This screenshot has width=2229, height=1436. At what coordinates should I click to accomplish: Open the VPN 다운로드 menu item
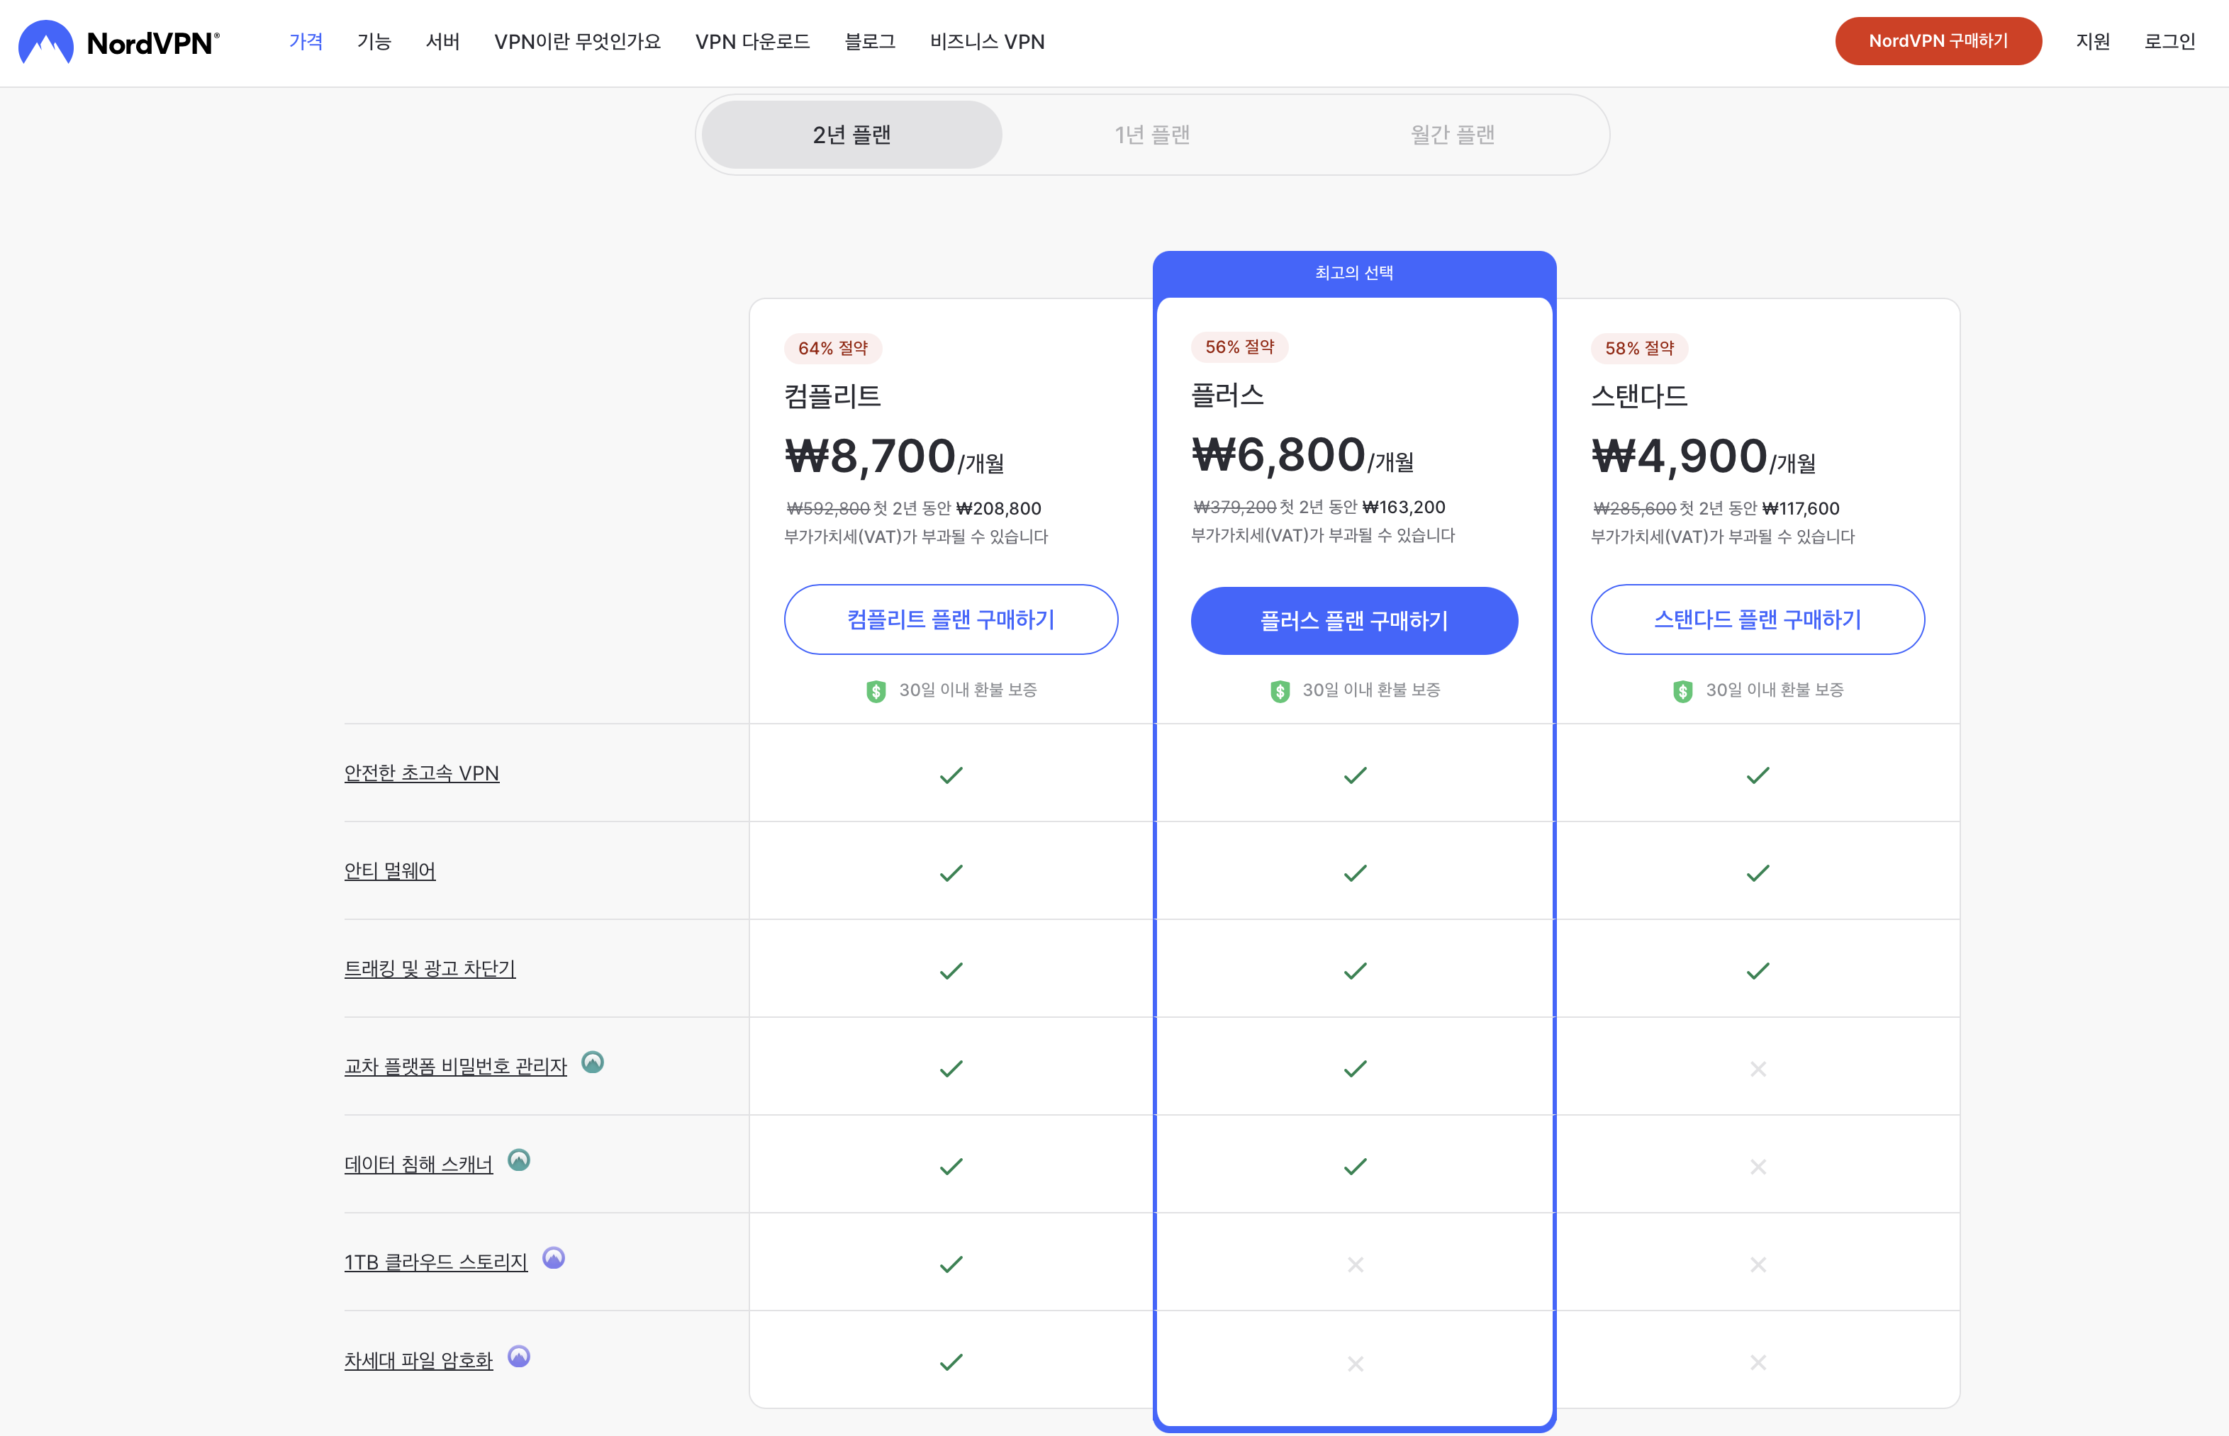coord(752,42)
